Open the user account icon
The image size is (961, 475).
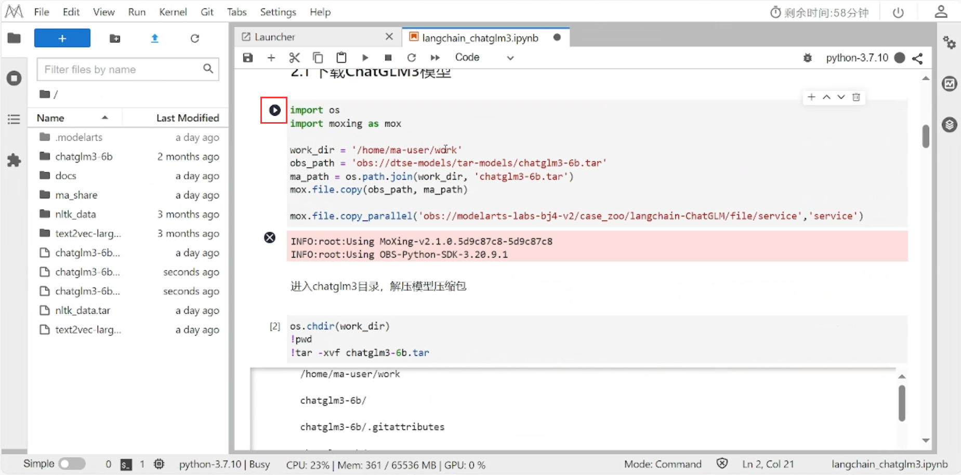pyautogui.click(x=941, y=12)
